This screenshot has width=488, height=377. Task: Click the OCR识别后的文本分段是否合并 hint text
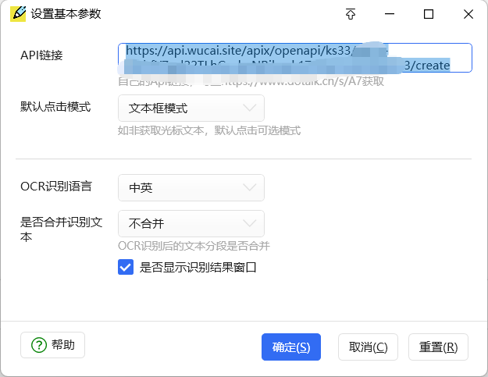[194, 246]
